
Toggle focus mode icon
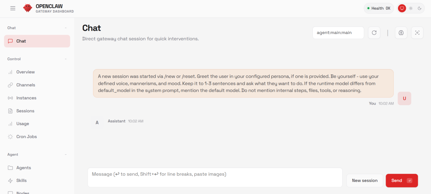[x=417, y=33]
